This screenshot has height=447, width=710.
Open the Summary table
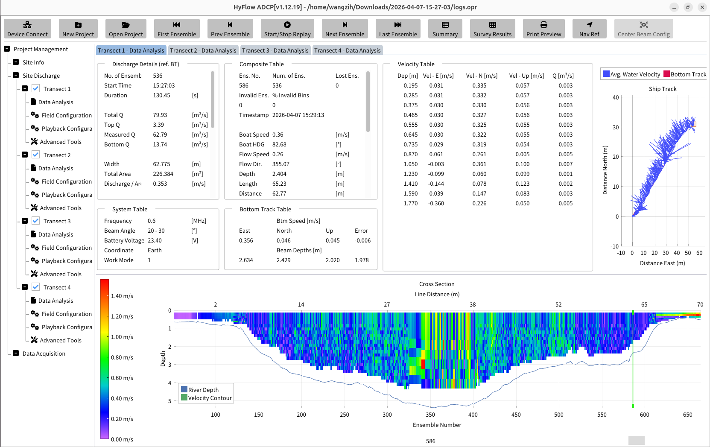pyautogui.click(x=445, y=29)
